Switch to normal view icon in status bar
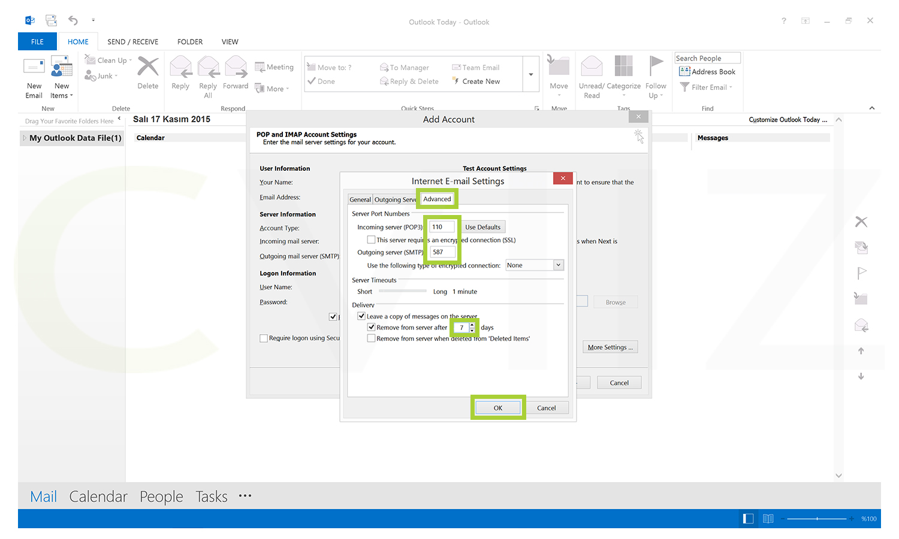This screenshot has width=899, height=539. click(748, 519)
